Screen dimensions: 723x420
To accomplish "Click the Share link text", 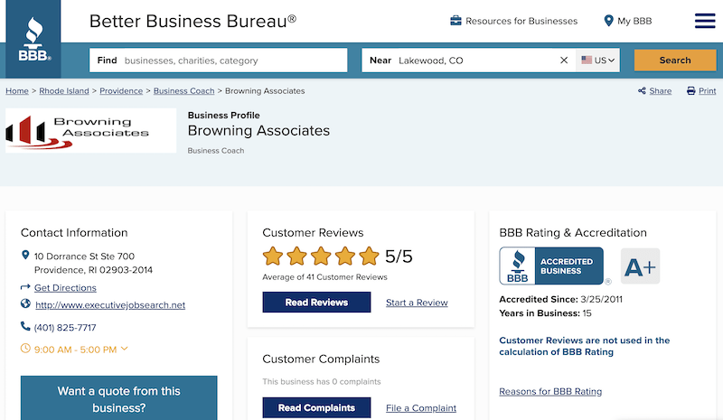I will (x=661, y=91).
